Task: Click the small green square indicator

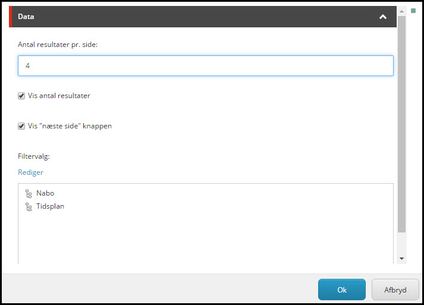Action: pyautogui.click(x=413, y=11)
